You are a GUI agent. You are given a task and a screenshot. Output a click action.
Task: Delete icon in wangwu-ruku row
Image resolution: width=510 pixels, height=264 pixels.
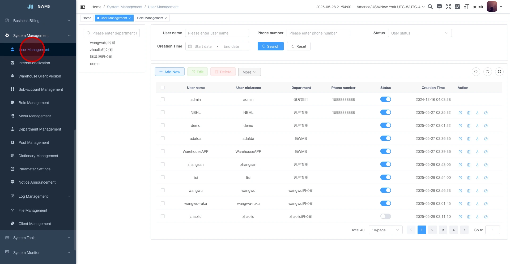click(469, 204)
